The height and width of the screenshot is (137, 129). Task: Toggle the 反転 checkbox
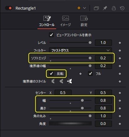[x=51, y=74]
